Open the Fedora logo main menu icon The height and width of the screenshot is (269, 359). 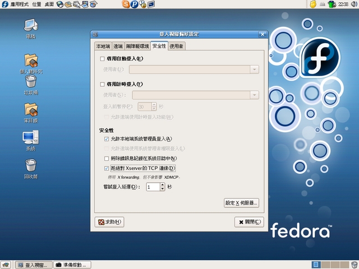[x=5, y=4]
